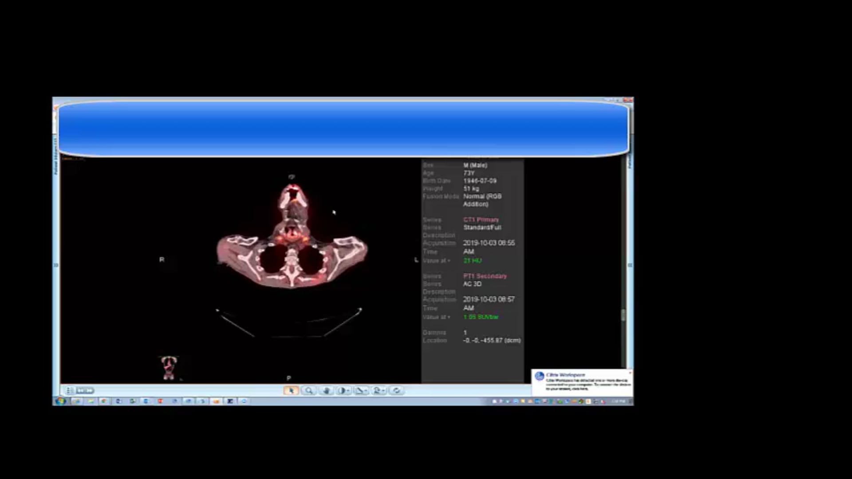Open the contrast tool dropdown arrow
852x479 pixels.
pyautogui.click(x=347, y=391)
